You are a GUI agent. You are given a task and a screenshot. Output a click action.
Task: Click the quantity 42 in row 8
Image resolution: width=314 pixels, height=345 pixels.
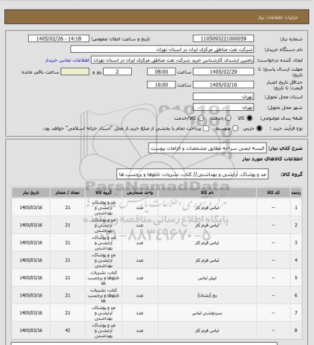coord(68,331)
